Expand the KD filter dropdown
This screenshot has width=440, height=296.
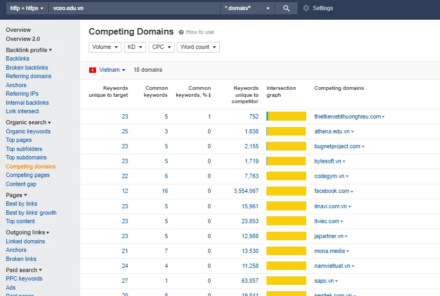coord(135,47)
